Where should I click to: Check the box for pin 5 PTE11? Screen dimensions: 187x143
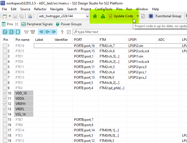[5, 67]
